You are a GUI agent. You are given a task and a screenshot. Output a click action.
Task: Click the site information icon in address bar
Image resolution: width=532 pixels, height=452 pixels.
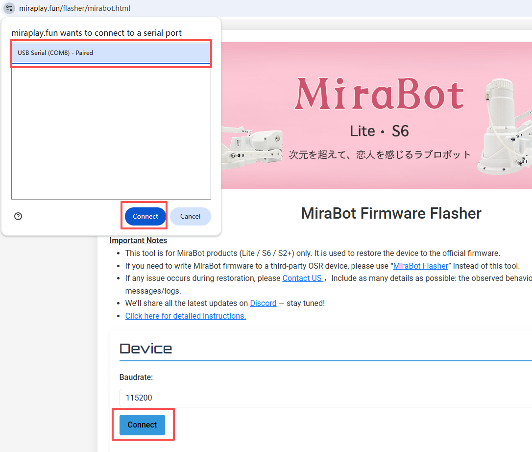point(9,8)
